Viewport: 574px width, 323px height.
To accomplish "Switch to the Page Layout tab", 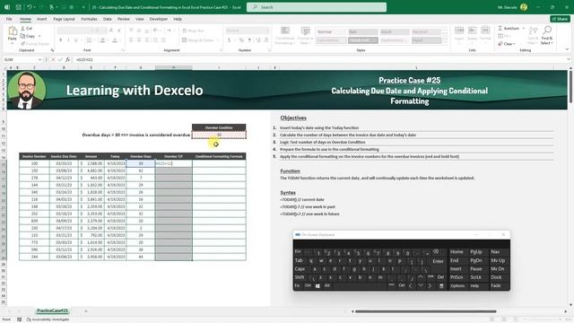I will 64,19.
